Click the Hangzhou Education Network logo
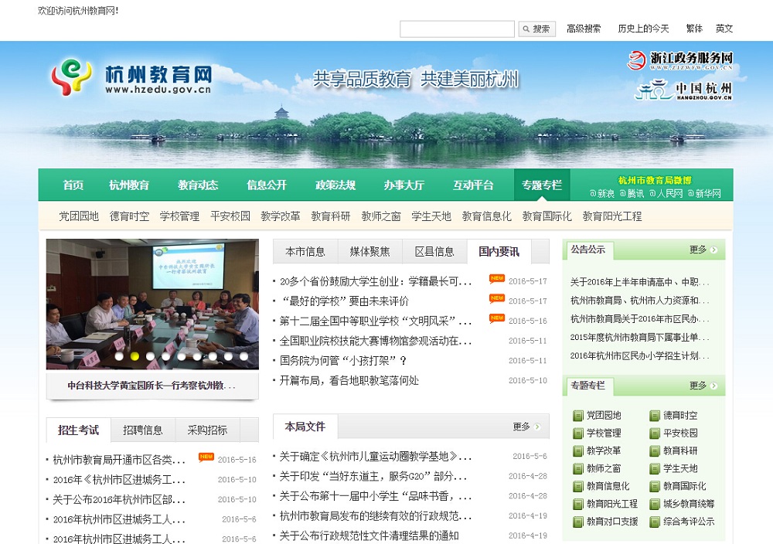This screenshot has width=773, height=544. (x=131, y=79)
